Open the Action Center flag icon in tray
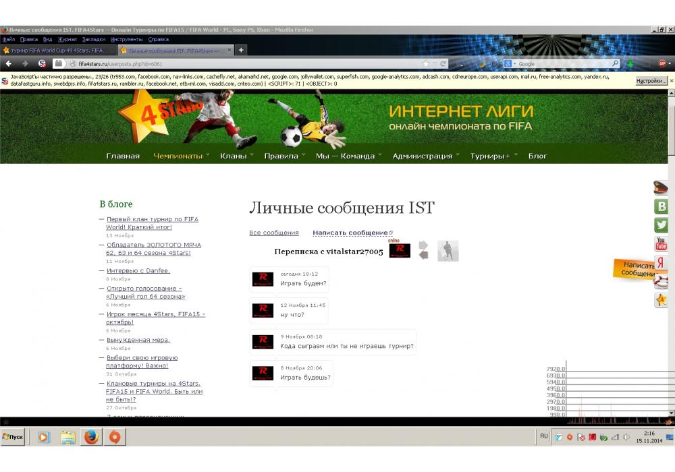The width and height of the screenshot is (675, 472). 580,437
